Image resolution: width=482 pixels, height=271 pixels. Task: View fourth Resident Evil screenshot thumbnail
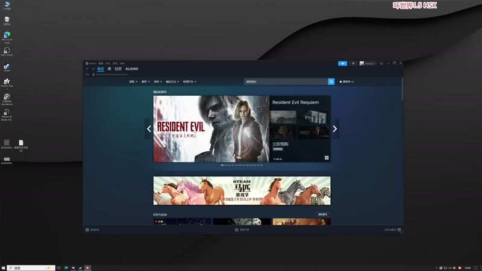pos(313,132)
